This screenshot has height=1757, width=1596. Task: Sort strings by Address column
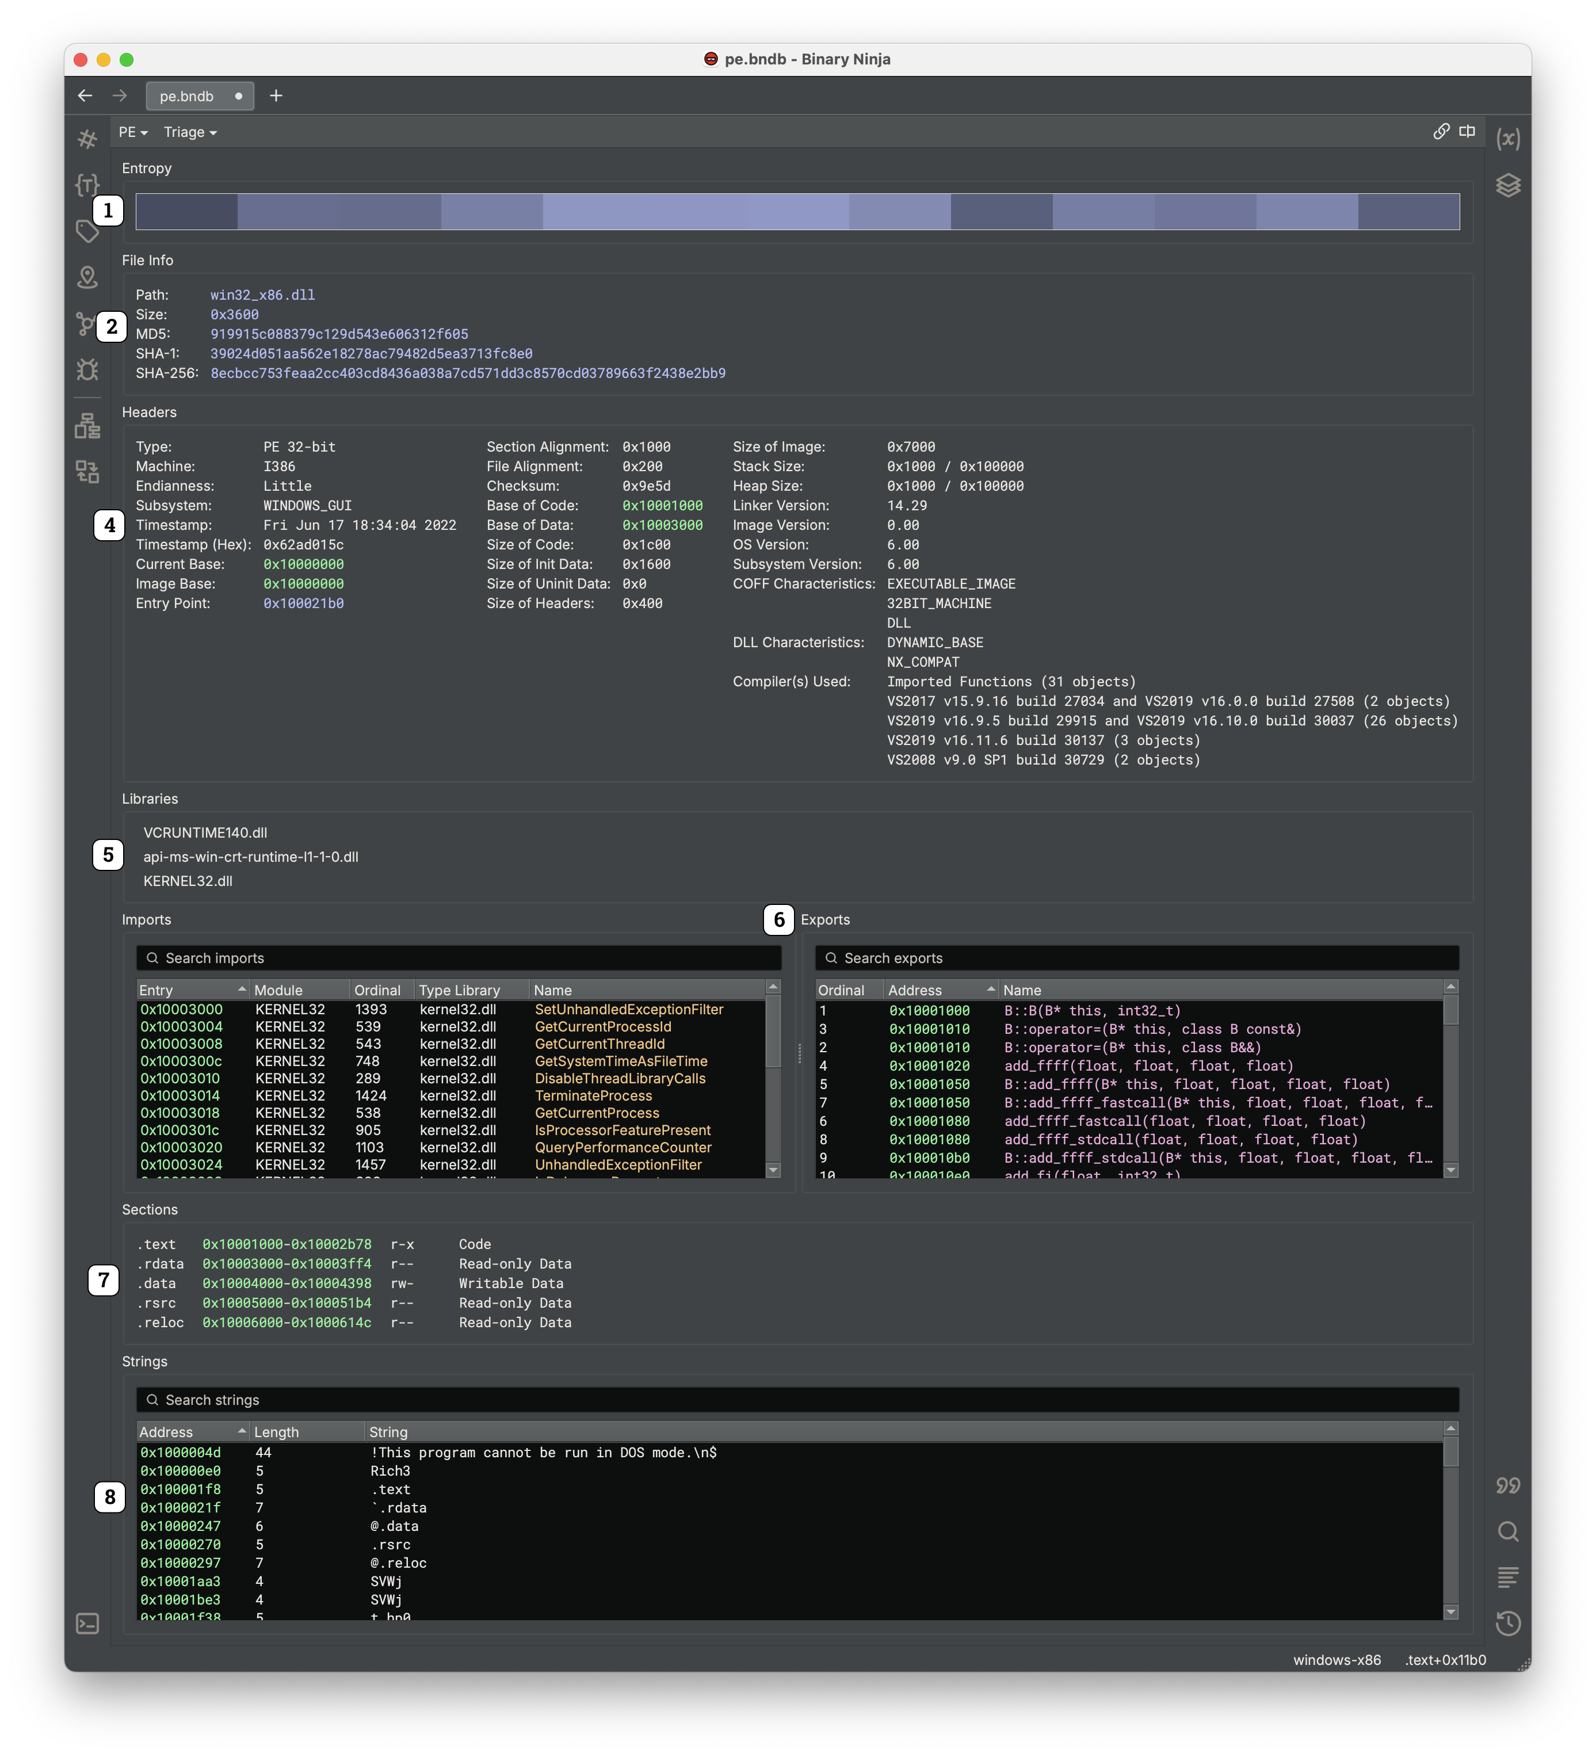193,1432
